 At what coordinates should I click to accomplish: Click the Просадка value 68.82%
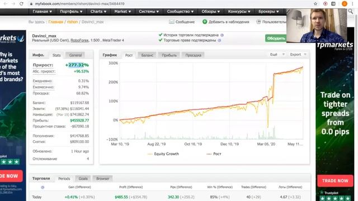82,93
